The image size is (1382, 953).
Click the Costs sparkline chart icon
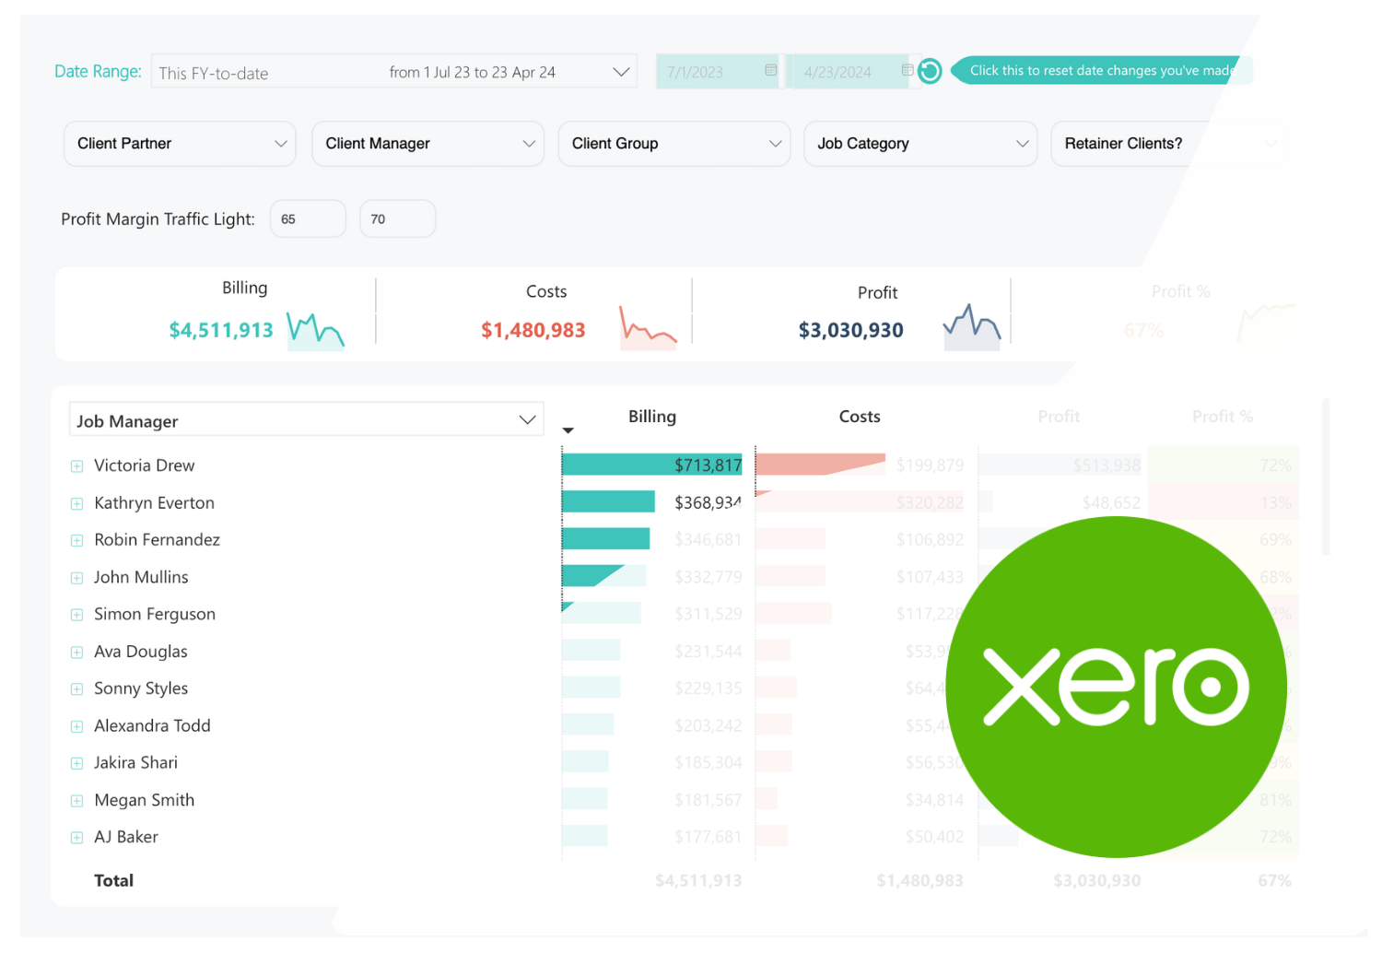pyautogui.click(x=648, y=329)
